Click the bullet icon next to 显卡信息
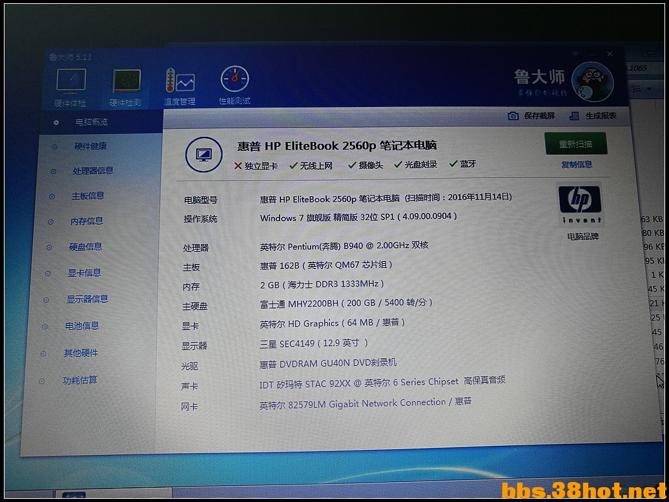Image resolution: width=669 pixels, height=502 pixels. tap(47, 274)
